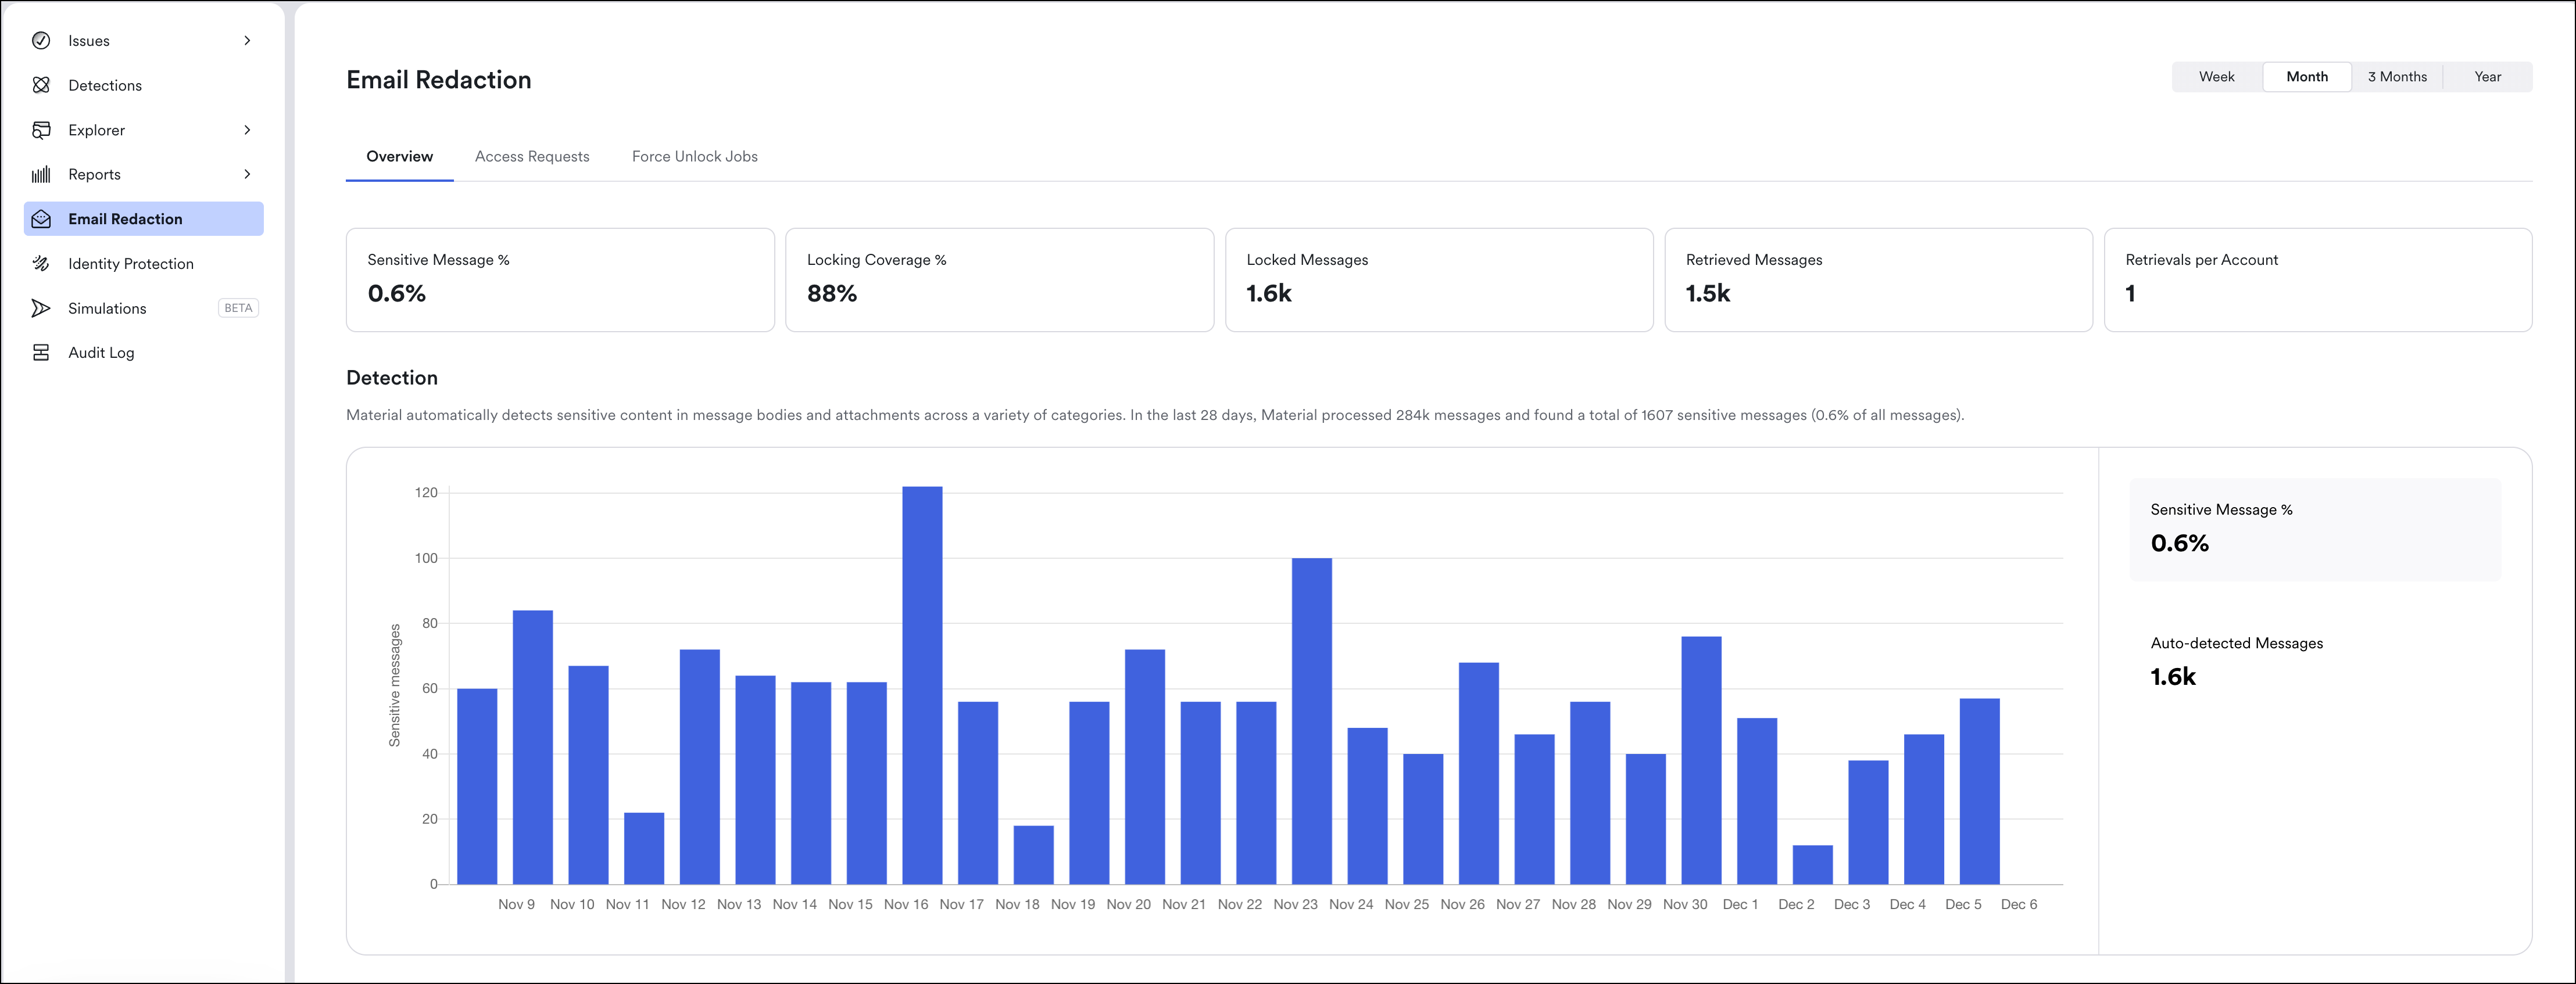Click the Email Redaction envelope icon

point(41,219)
